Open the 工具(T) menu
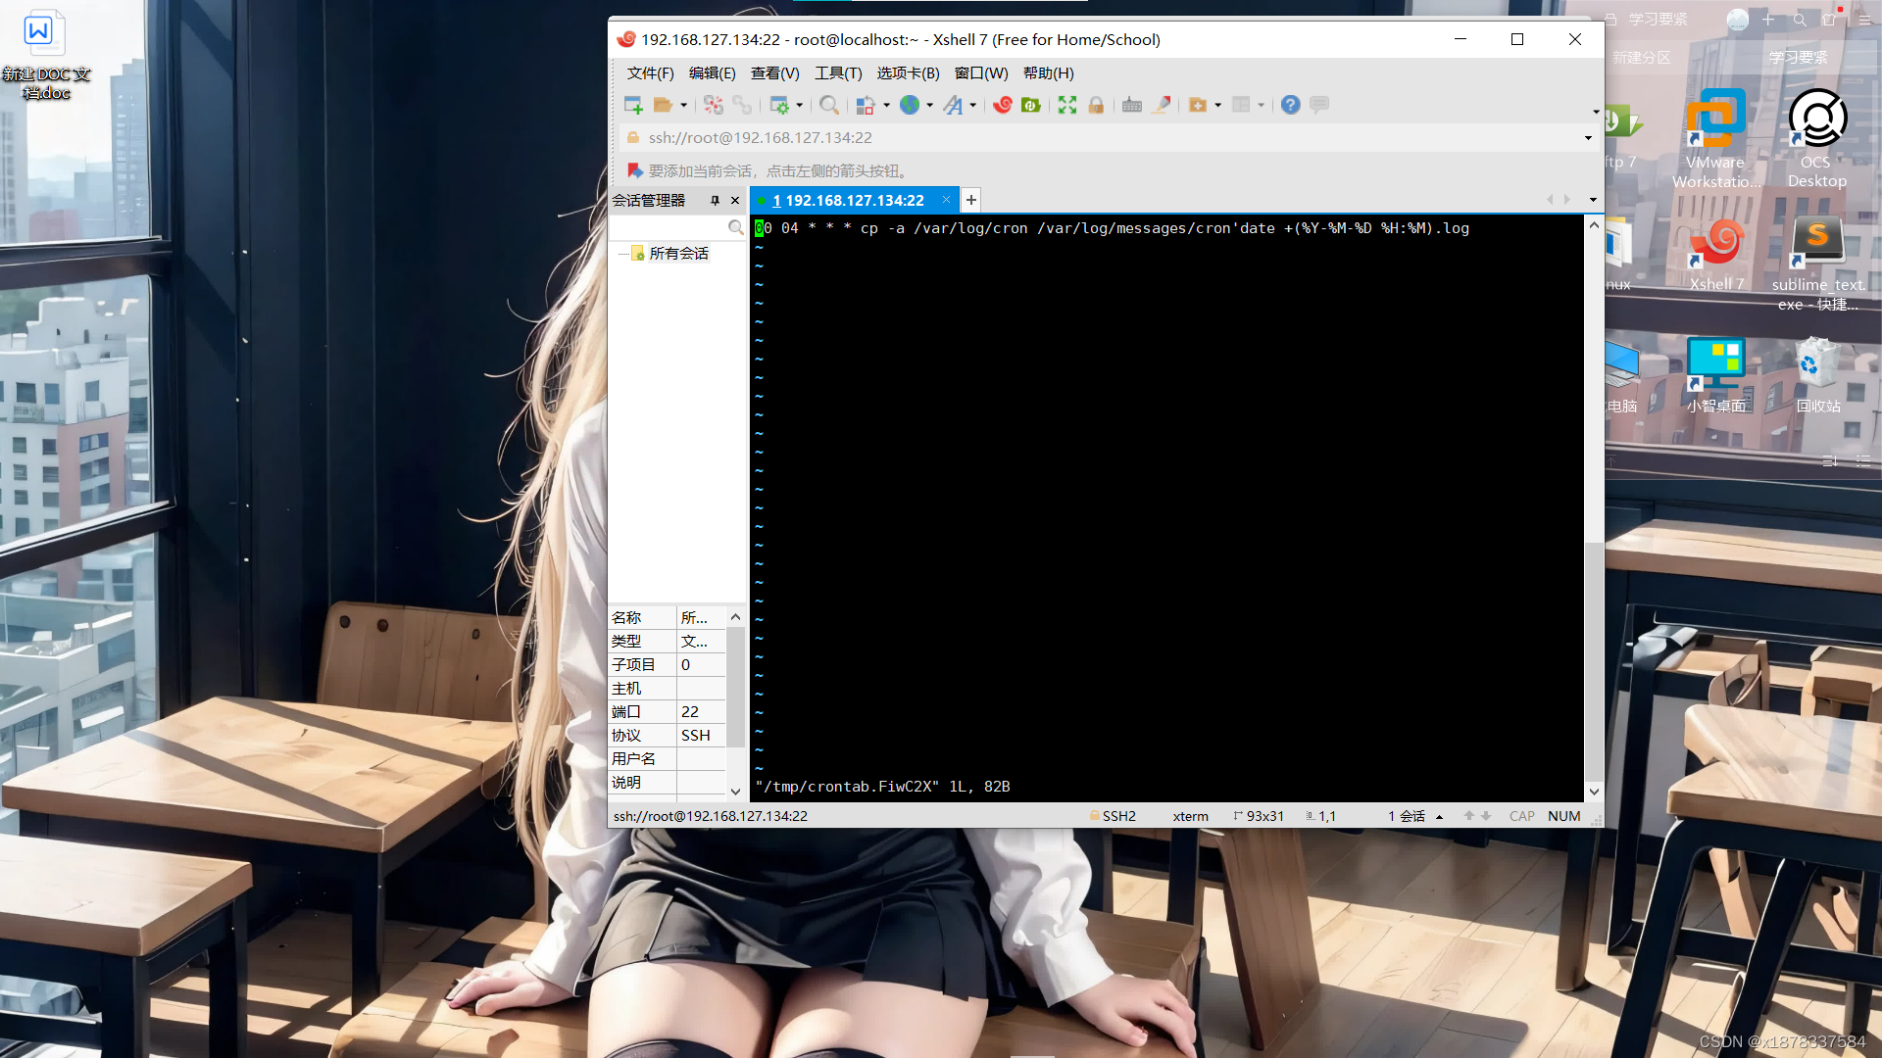 point(837,73)
